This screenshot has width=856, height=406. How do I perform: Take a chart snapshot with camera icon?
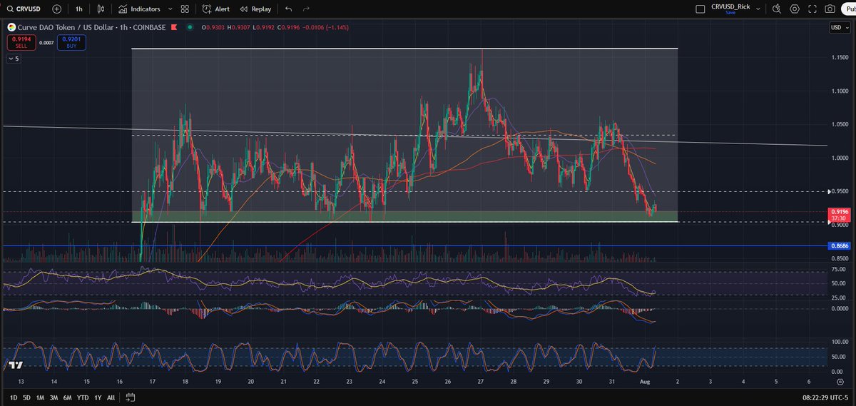830,9
